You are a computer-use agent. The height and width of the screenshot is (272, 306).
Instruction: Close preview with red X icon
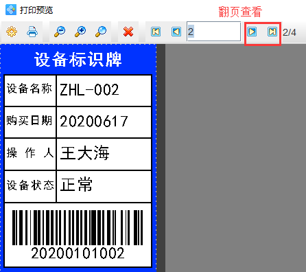pyautogui.click(x=128, y=32)
